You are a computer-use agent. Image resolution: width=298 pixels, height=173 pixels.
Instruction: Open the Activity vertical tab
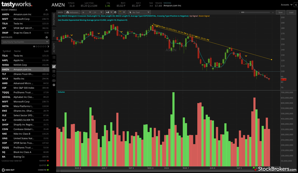pyautogui.click(x=54, y=48)
